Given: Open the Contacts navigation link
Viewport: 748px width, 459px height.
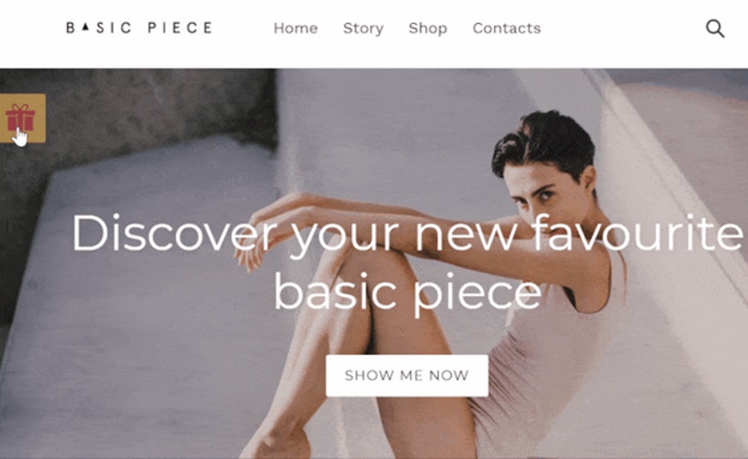Looking at the screenshot, I should click(x=507, y=28).
